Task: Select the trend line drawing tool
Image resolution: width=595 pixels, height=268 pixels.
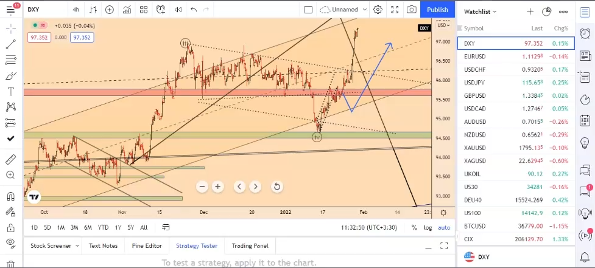Action: coord(10,44)
